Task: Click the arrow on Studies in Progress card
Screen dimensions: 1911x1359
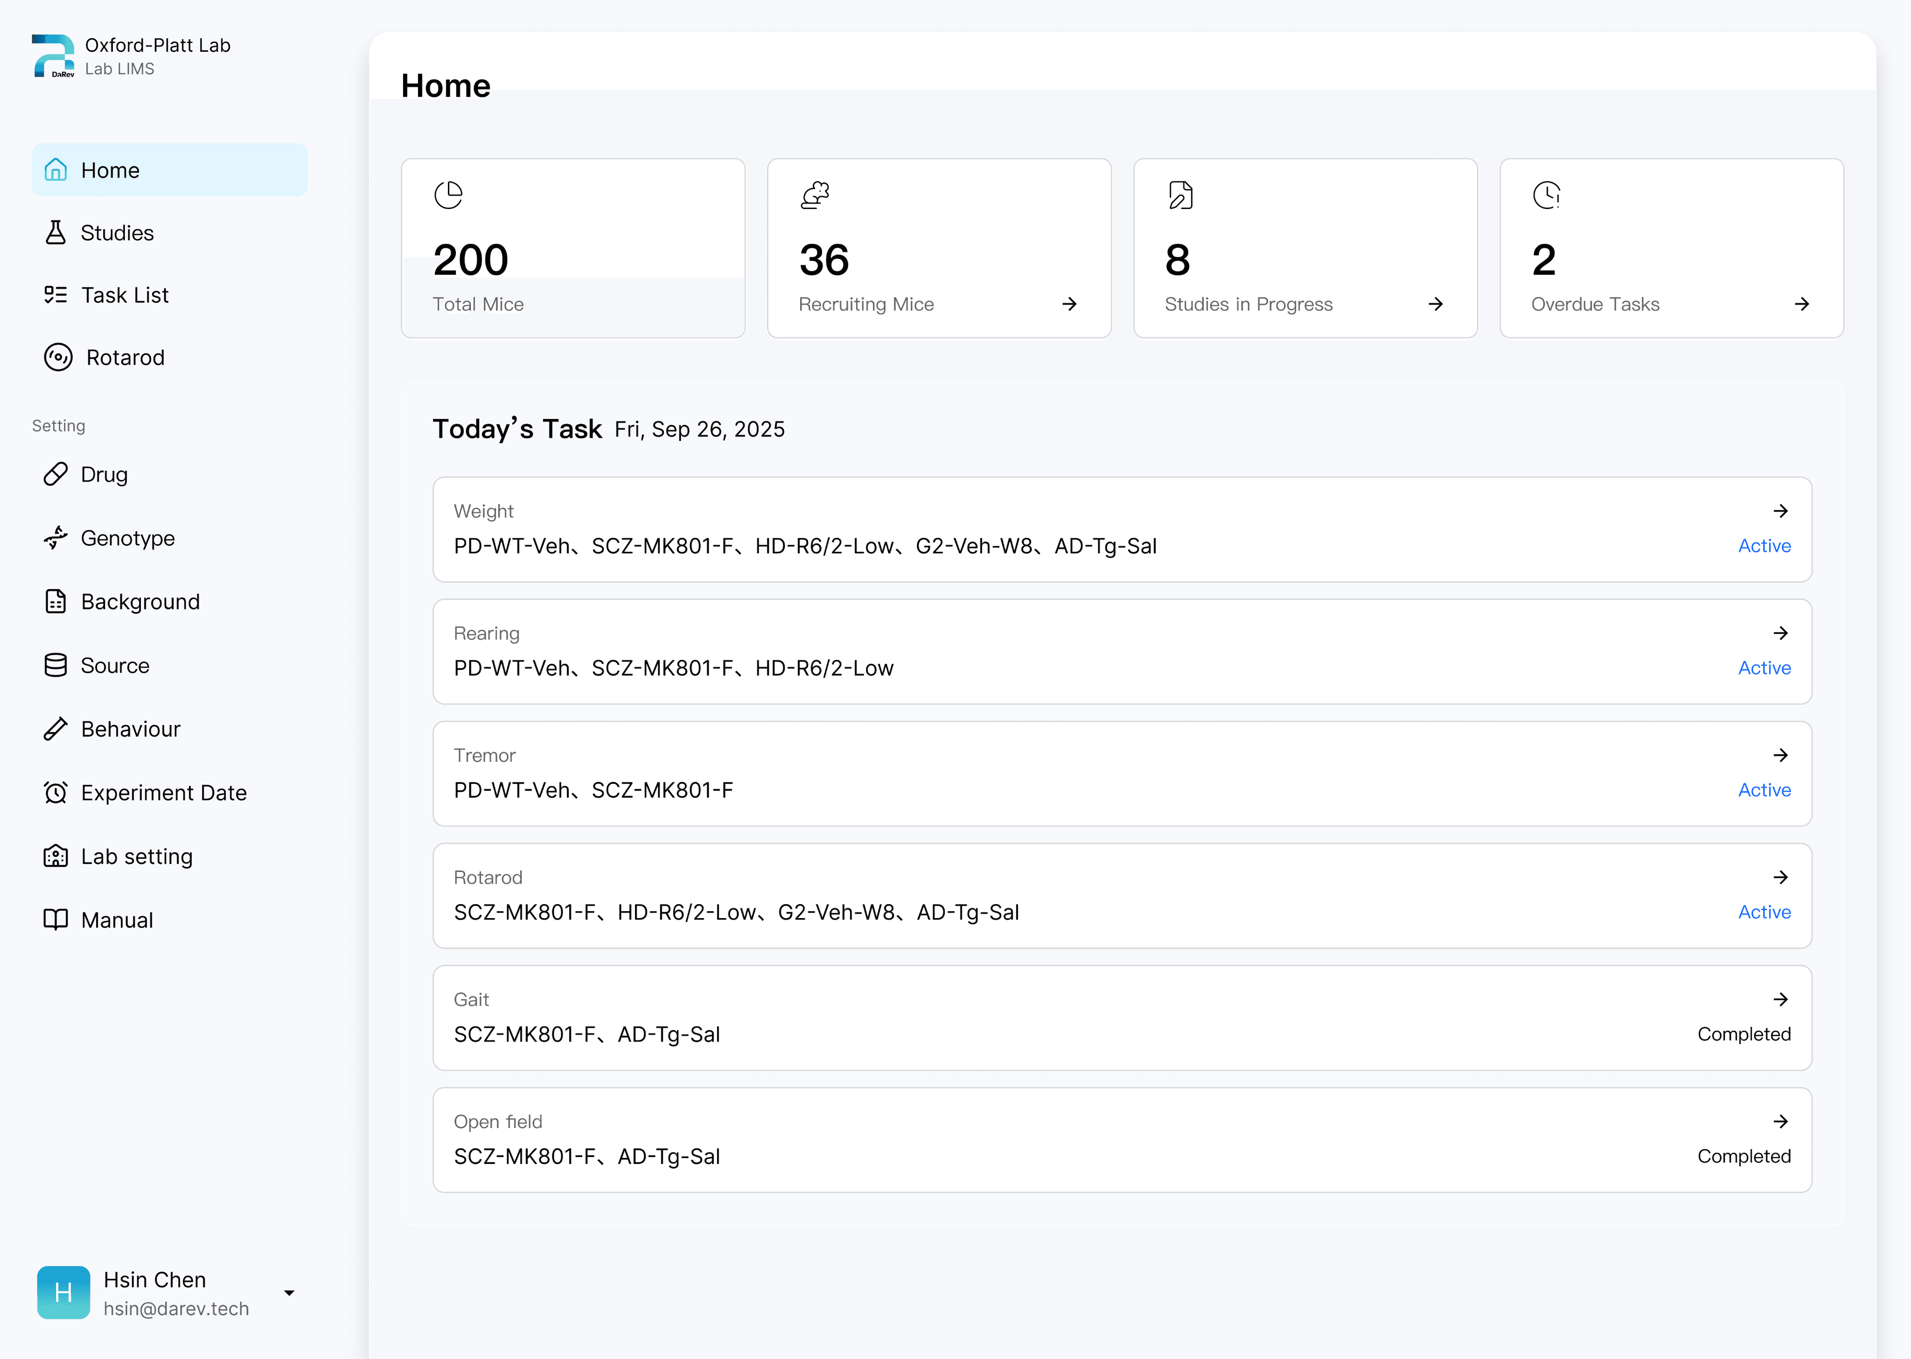Action: point(1436,304)
